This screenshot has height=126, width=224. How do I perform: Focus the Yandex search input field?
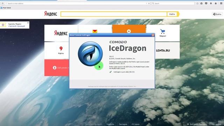[114, 14]
